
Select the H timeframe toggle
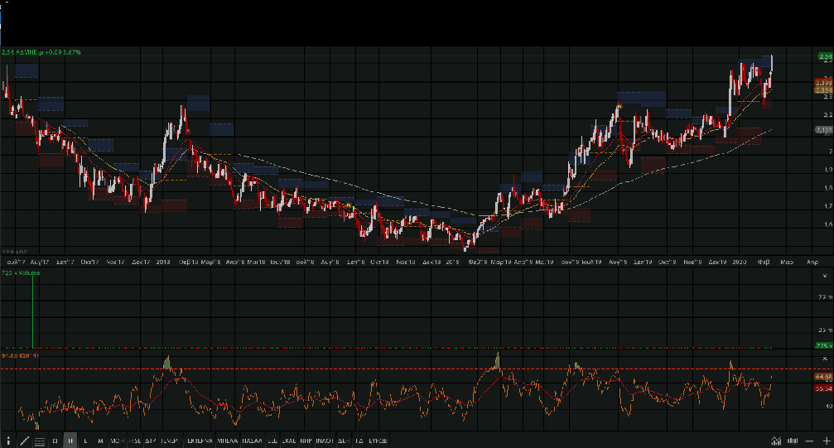coord(70,441)
